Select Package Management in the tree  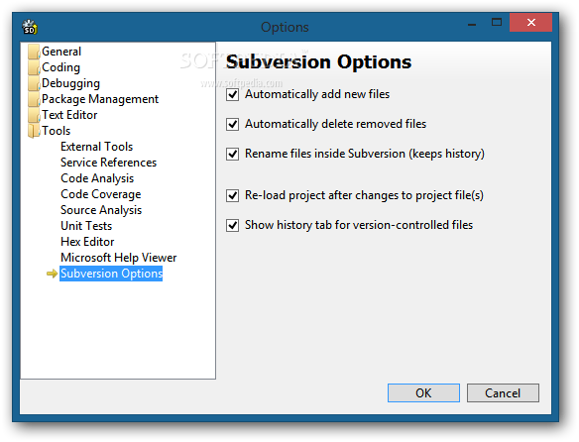pos(100,99)
